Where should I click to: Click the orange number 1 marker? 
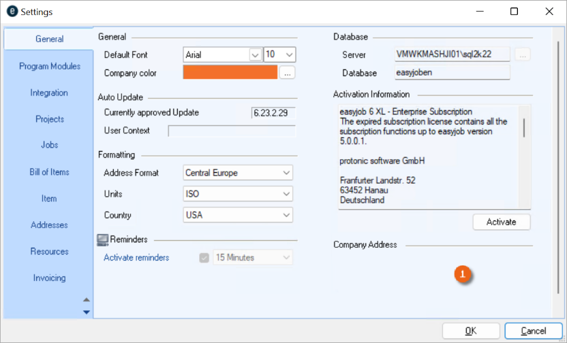(463, 274)
